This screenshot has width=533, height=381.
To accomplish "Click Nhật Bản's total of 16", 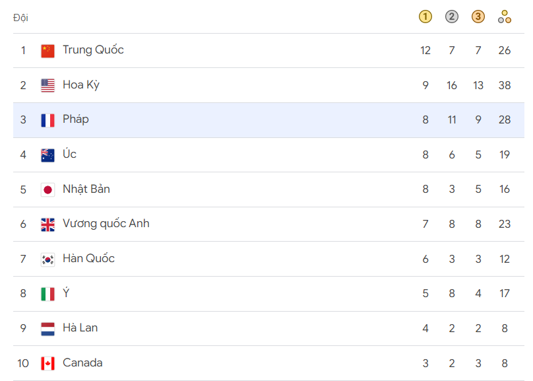I will (x=505, y=189).
